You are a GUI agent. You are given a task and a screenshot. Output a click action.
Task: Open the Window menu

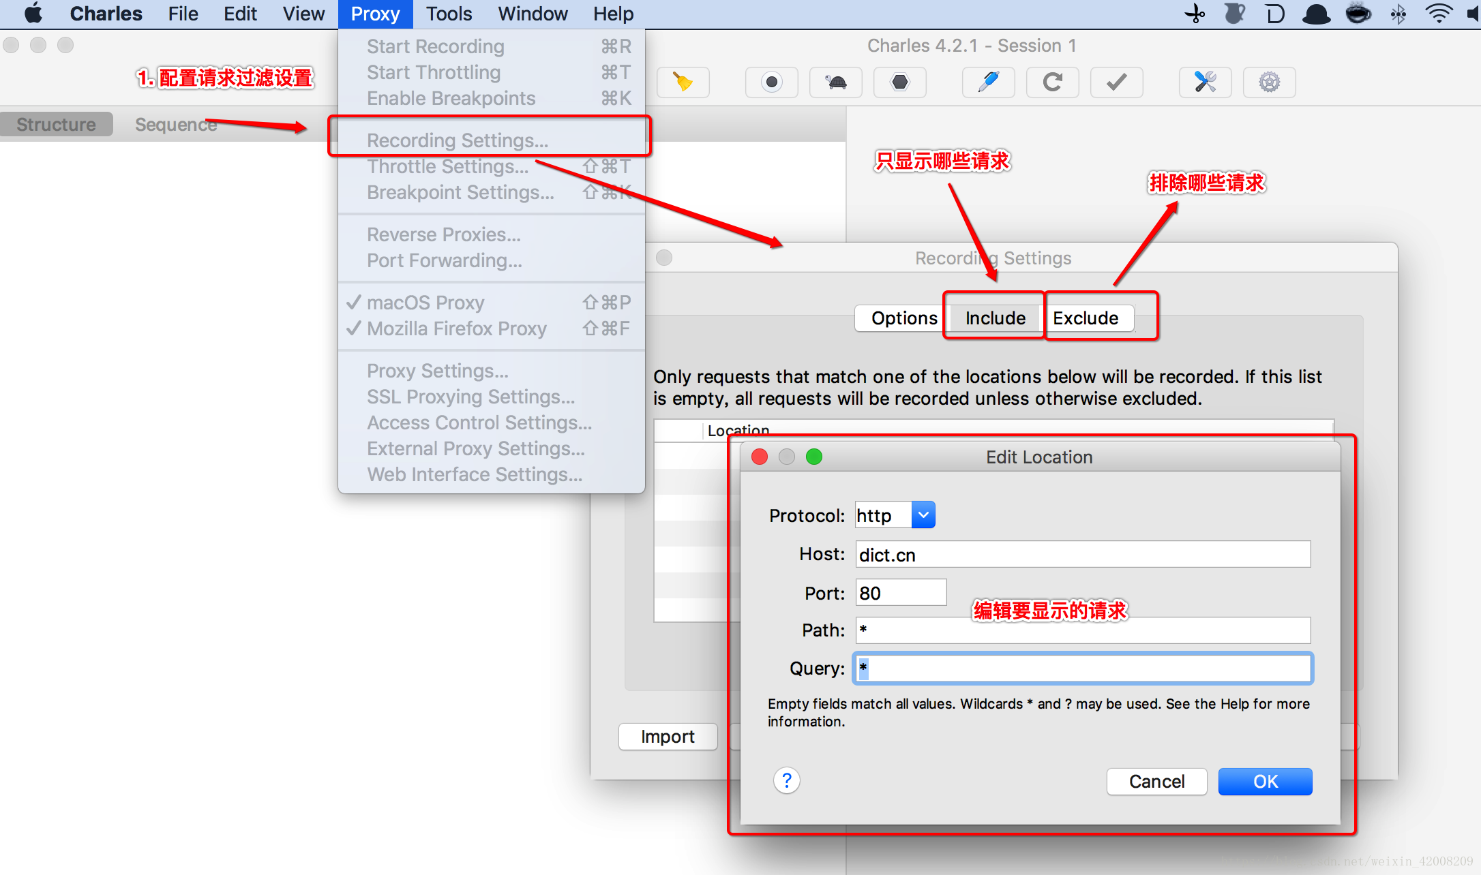pos(533,14)
